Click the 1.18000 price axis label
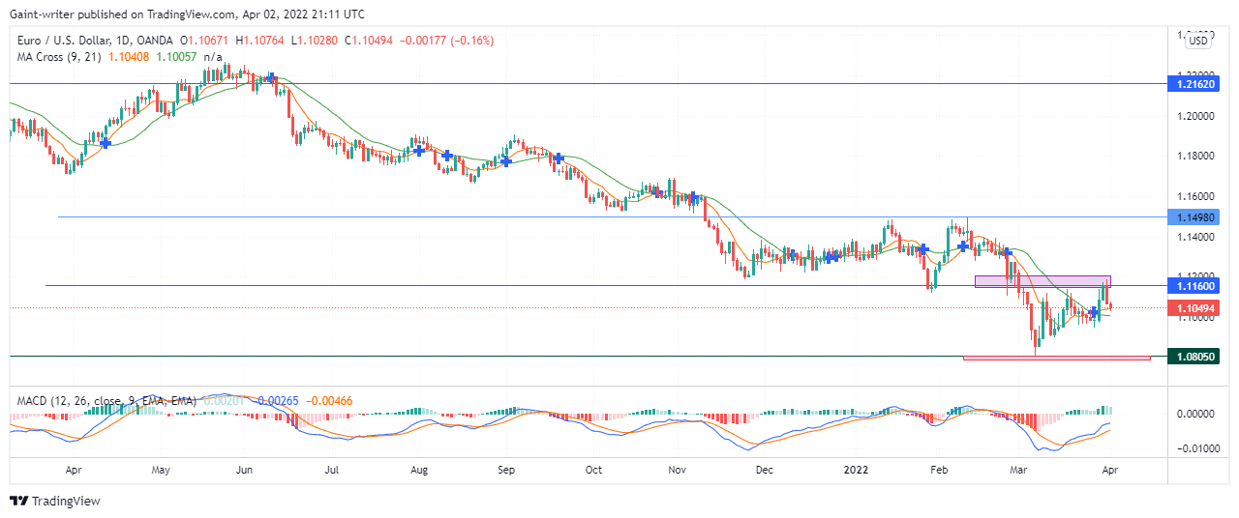The image size is (1239, 518). click(1195, 156)
